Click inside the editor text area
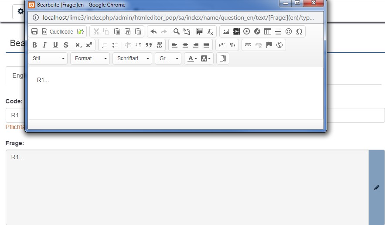This screenshot has width=385, height=225. pos(174,94)
